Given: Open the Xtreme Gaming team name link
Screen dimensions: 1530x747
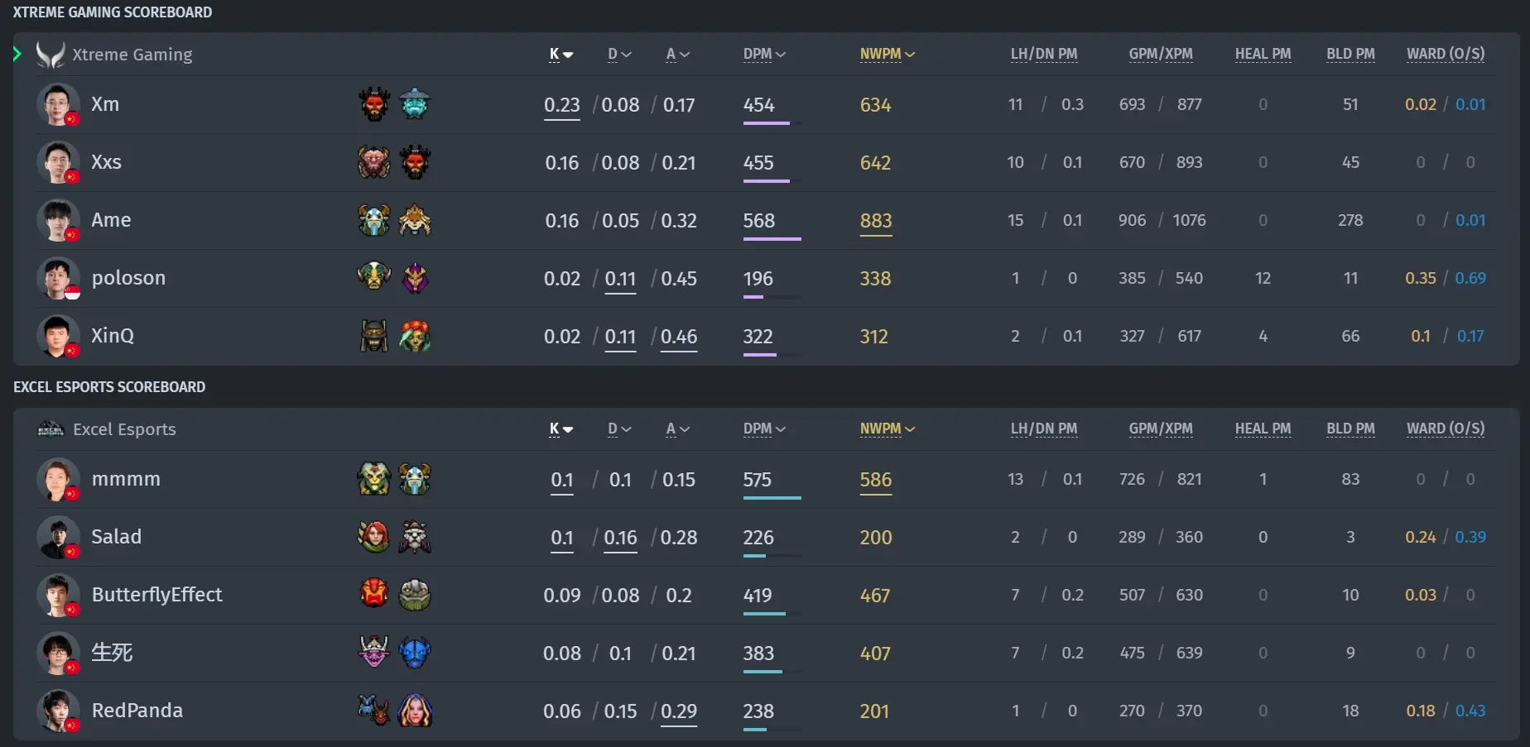Looking at the screenshot, I should pos(132,55).
